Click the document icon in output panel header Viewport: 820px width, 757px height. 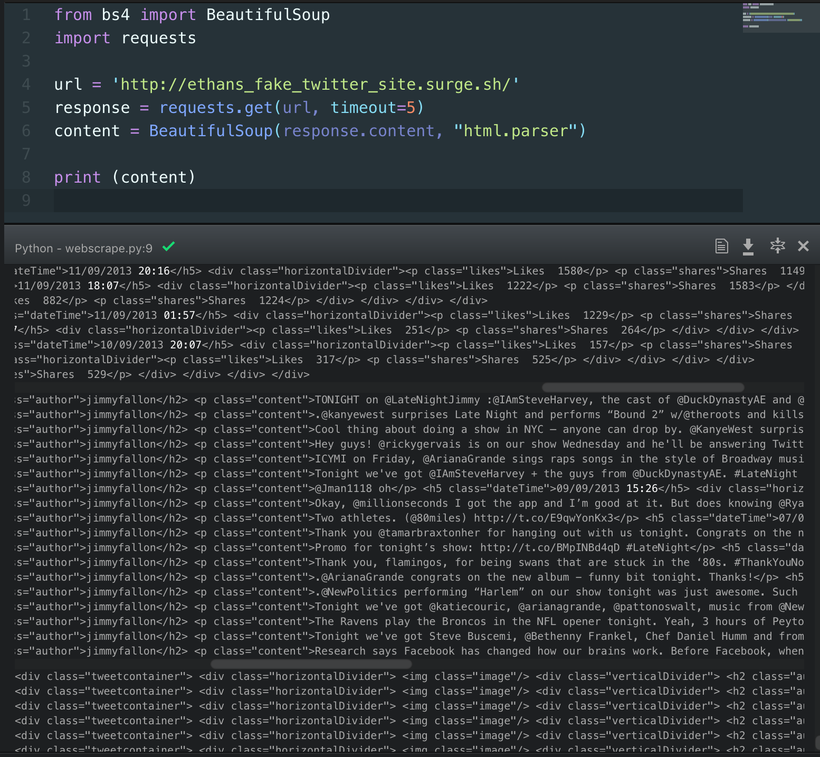721,246
